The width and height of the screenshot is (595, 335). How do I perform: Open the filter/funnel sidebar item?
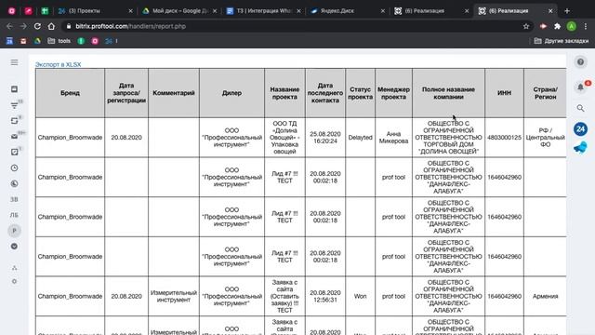[x=15, y=105]
